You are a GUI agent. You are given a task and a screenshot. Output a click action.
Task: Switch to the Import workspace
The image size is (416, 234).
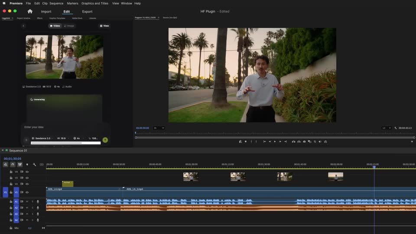tap(46, 12)
